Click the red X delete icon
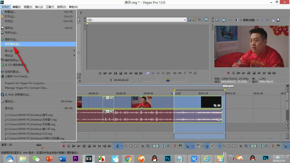 [143, 146]
